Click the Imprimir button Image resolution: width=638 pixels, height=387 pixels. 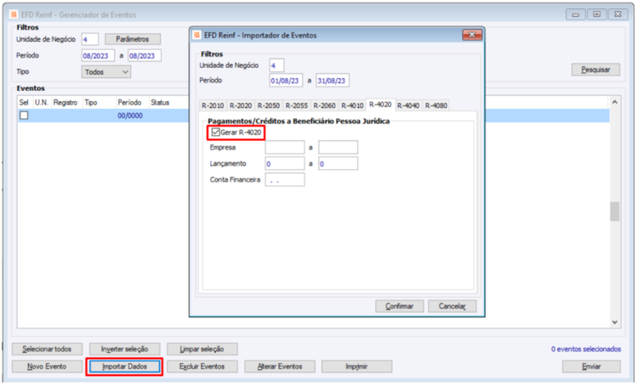click(x=356, y=367)
